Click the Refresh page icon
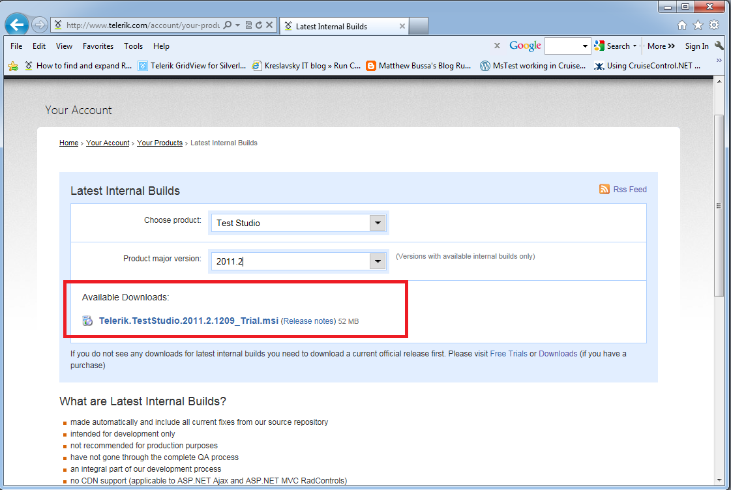This screenshot has height=490, width=731. (259, 25)
